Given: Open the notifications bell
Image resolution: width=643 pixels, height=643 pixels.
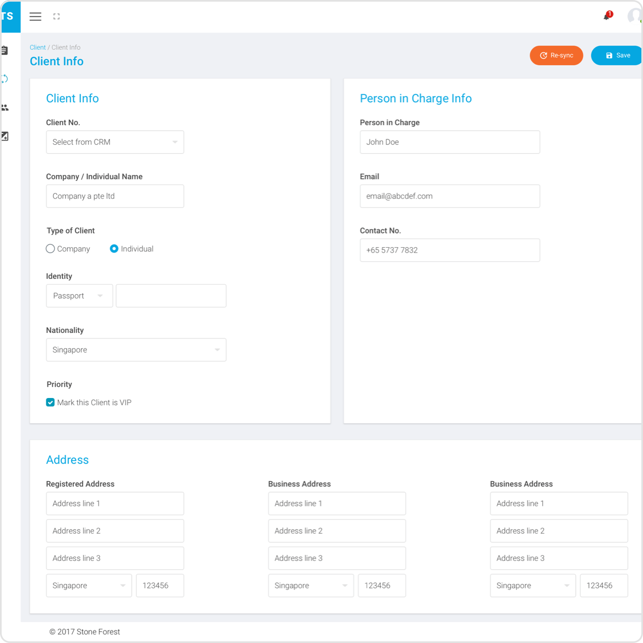Looking at the screenshot, I should (607, 16).
